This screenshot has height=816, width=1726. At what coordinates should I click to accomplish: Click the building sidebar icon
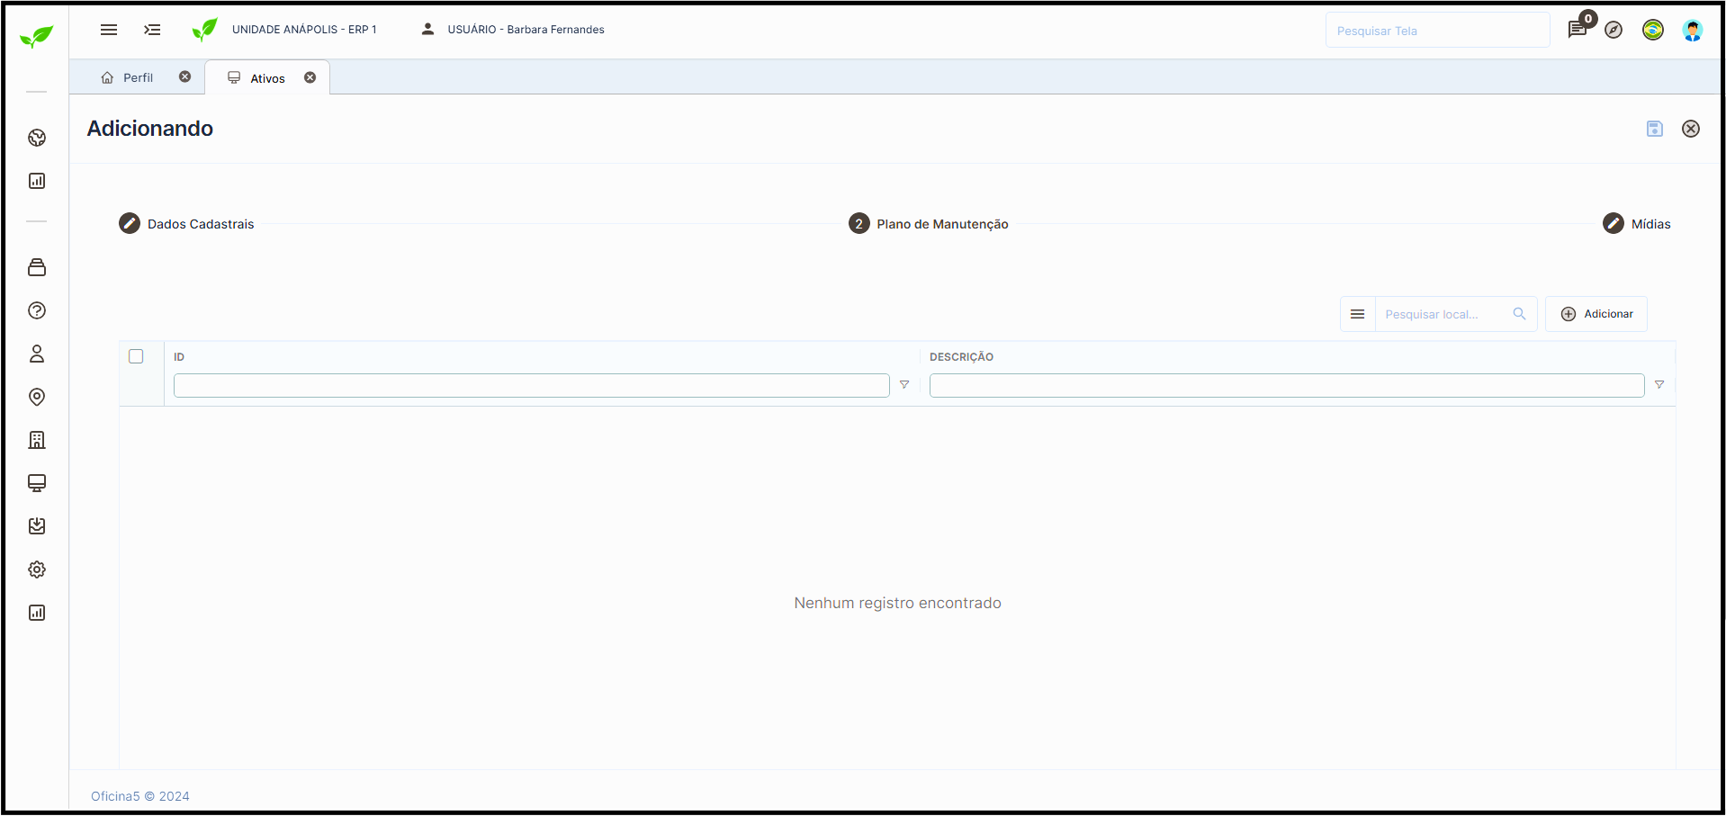coord(37,440)
